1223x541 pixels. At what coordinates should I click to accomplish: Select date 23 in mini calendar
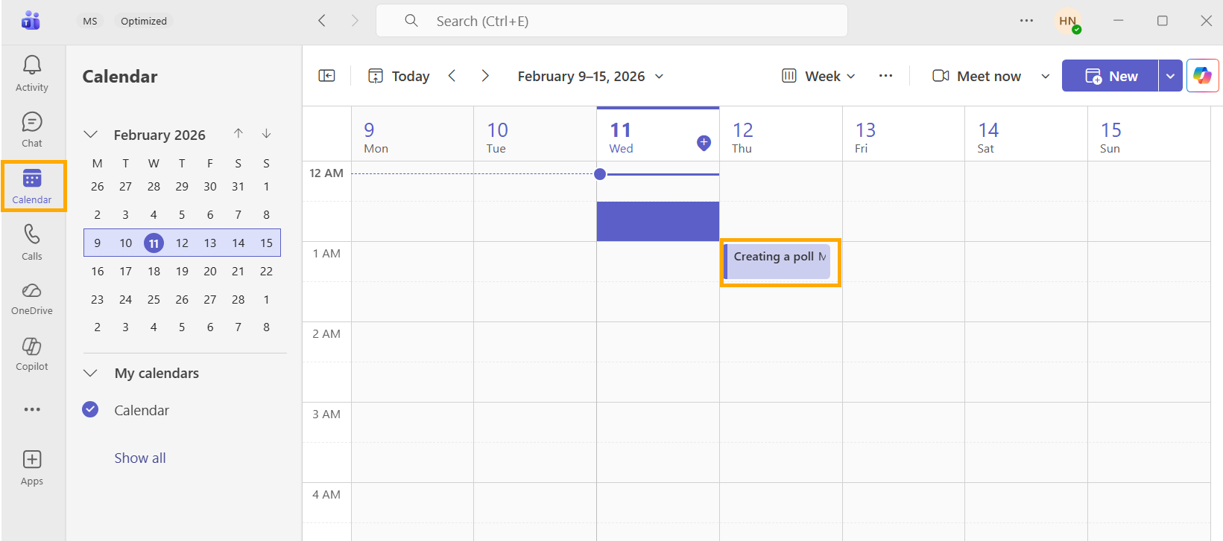point(98,299)
